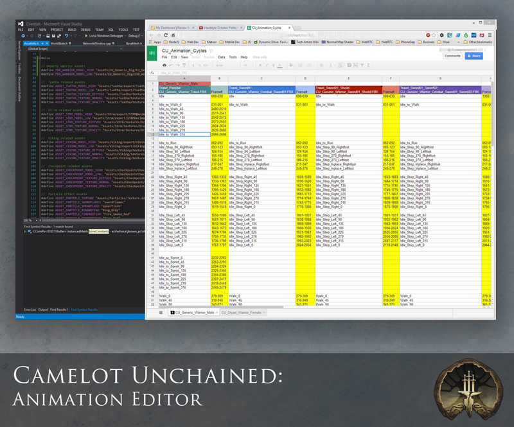This screenshot has height=427, width=514.
Task: Open the BUILD menu in Visual Studio
Action: 72,30
